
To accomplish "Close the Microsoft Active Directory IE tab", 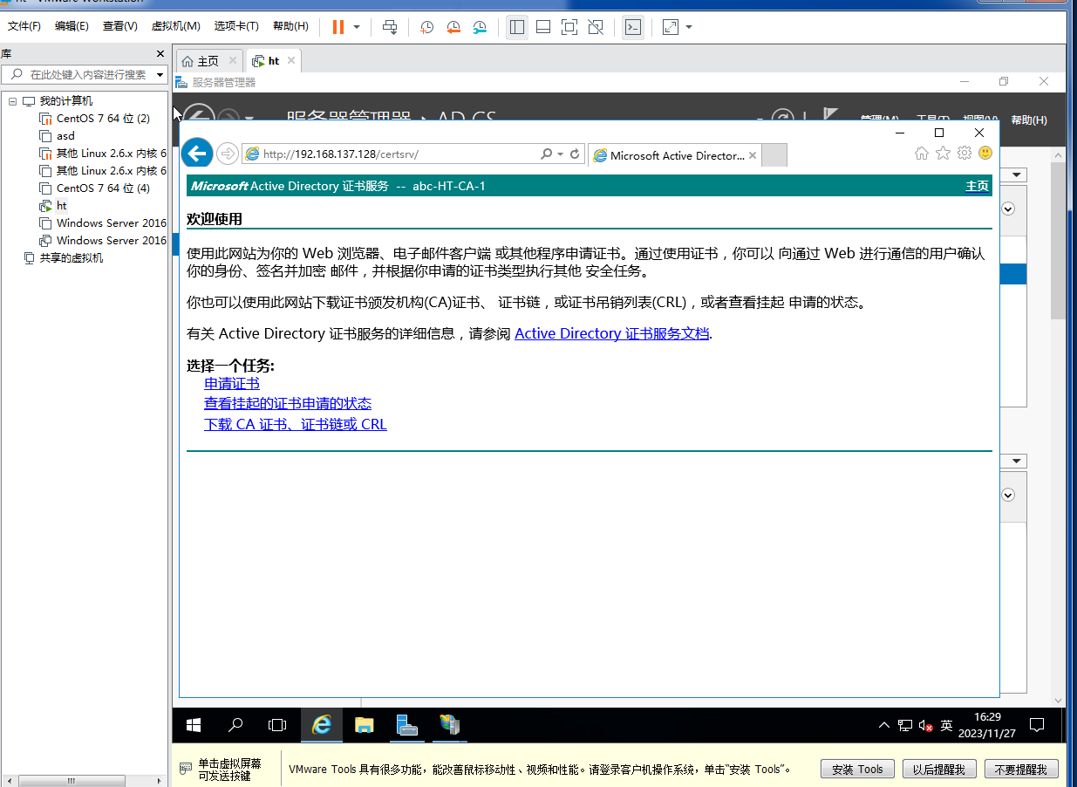I will [753, 155].
